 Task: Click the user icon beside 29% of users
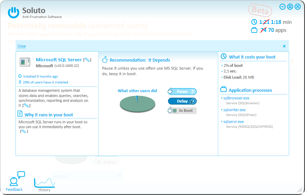pyautogui.click(x=20, y=82)
